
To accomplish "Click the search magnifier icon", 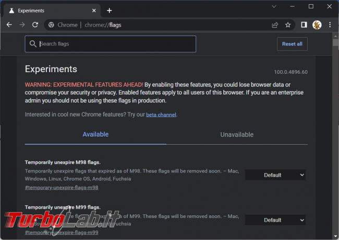I will pyautogui.click(x=33, y=44).
